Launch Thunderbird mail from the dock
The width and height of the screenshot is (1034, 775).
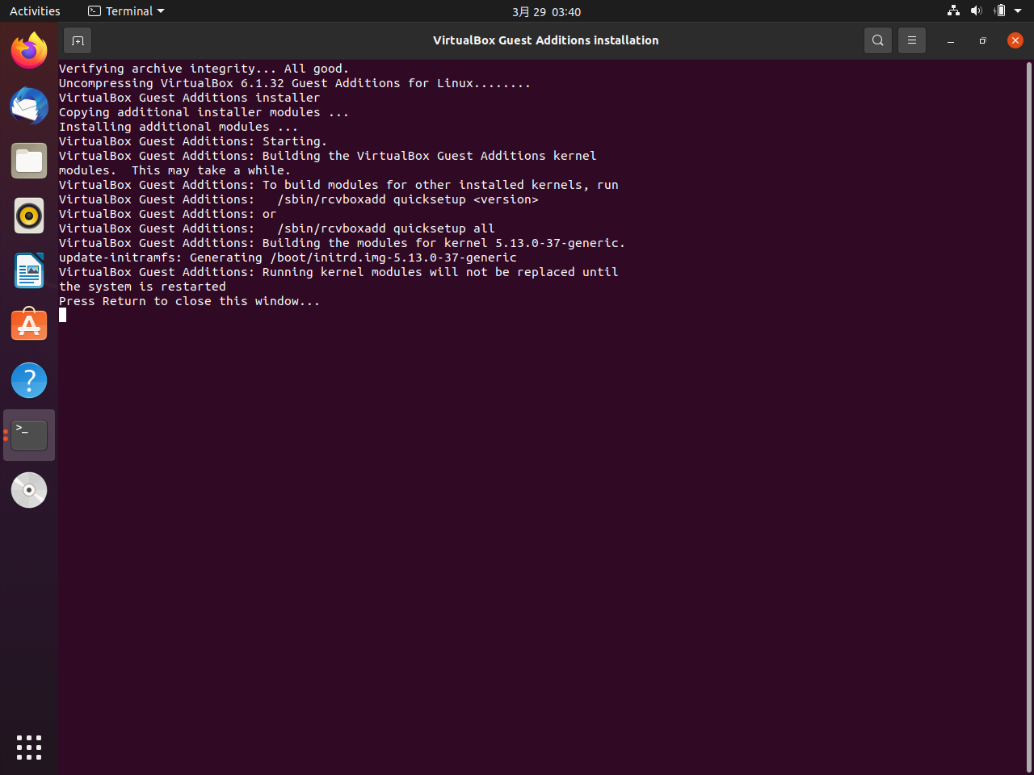(x=29, y=106)
